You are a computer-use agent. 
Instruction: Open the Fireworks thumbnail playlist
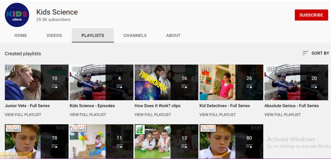tap(152, 82)
